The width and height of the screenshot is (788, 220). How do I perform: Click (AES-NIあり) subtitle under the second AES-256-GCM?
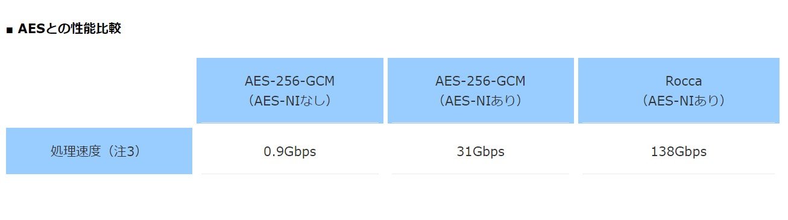481,101
